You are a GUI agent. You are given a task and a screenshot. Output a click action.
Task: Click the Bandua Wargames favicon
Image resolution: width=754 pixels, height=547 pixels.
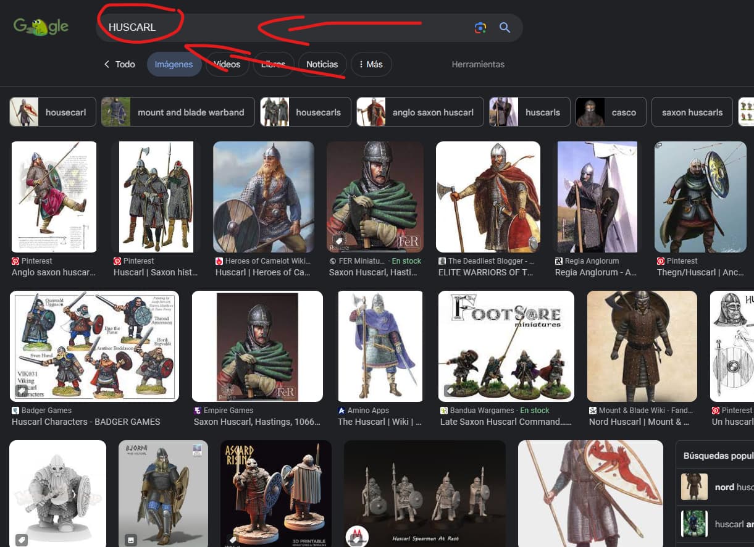(x=444, y=411)
